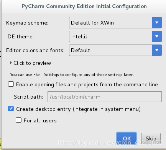The width and height of the screenshot is (166, 150).
Task: Check the For all users option
Action: tap(18, 120)
